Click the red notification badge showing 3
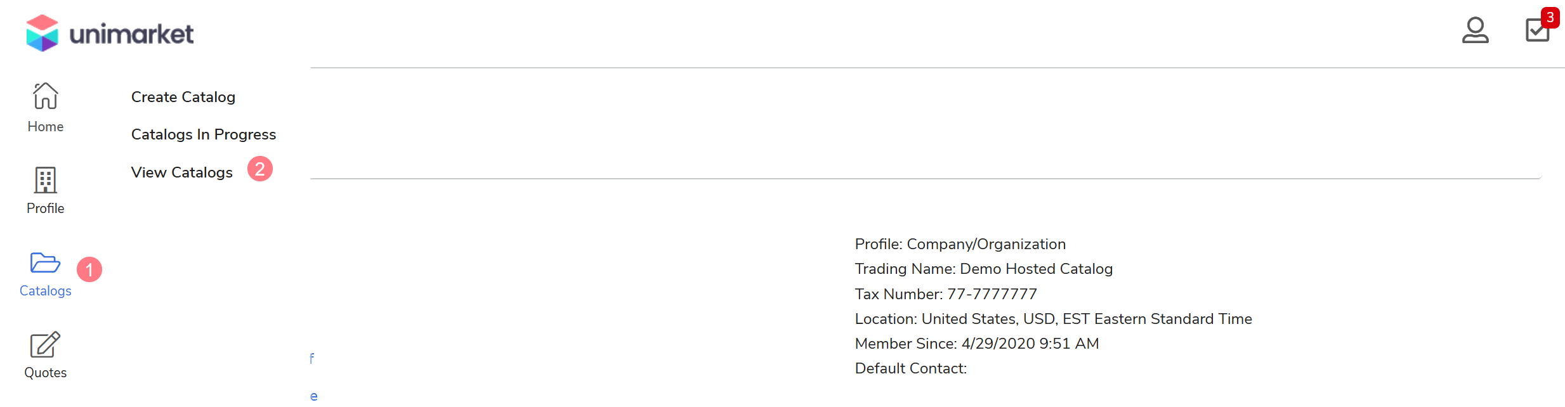 pos(1550,17)
